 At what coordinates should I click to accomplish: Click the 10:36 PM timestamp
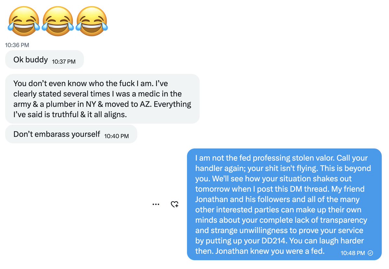[17, 45]
